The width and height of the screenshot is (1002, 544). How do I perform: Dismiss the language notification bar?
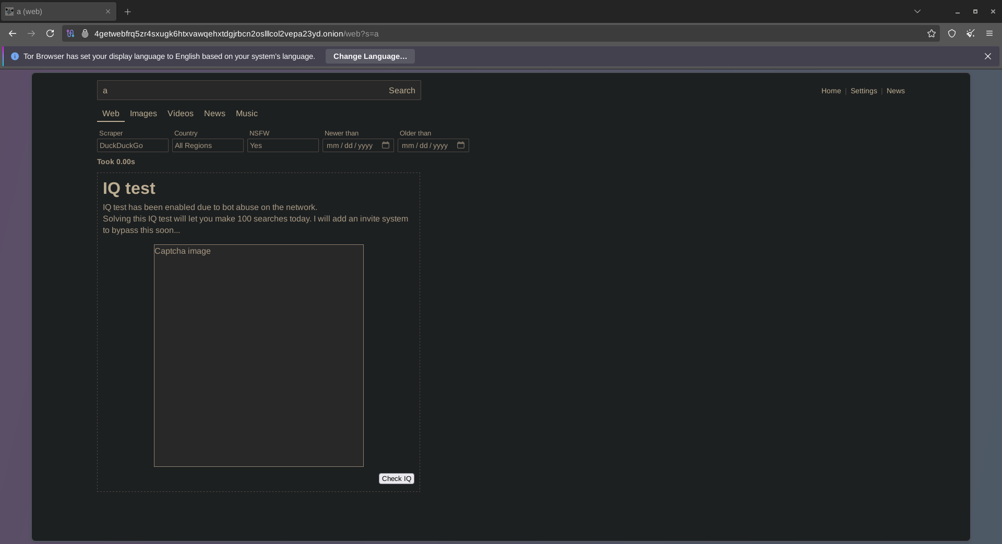tap(987, 56)
